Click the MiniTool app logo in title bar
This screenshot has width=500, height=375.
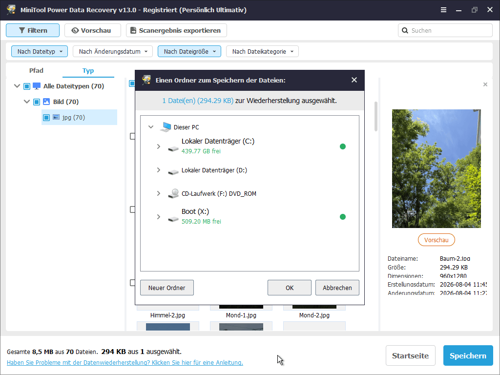[x=11, y=10]
